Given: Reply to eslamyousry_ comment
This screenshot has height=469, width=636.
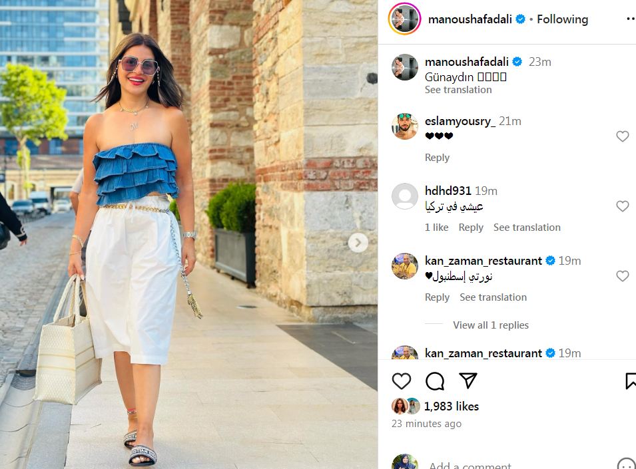Looking at the screenshot, I should (x=437, y=158).
